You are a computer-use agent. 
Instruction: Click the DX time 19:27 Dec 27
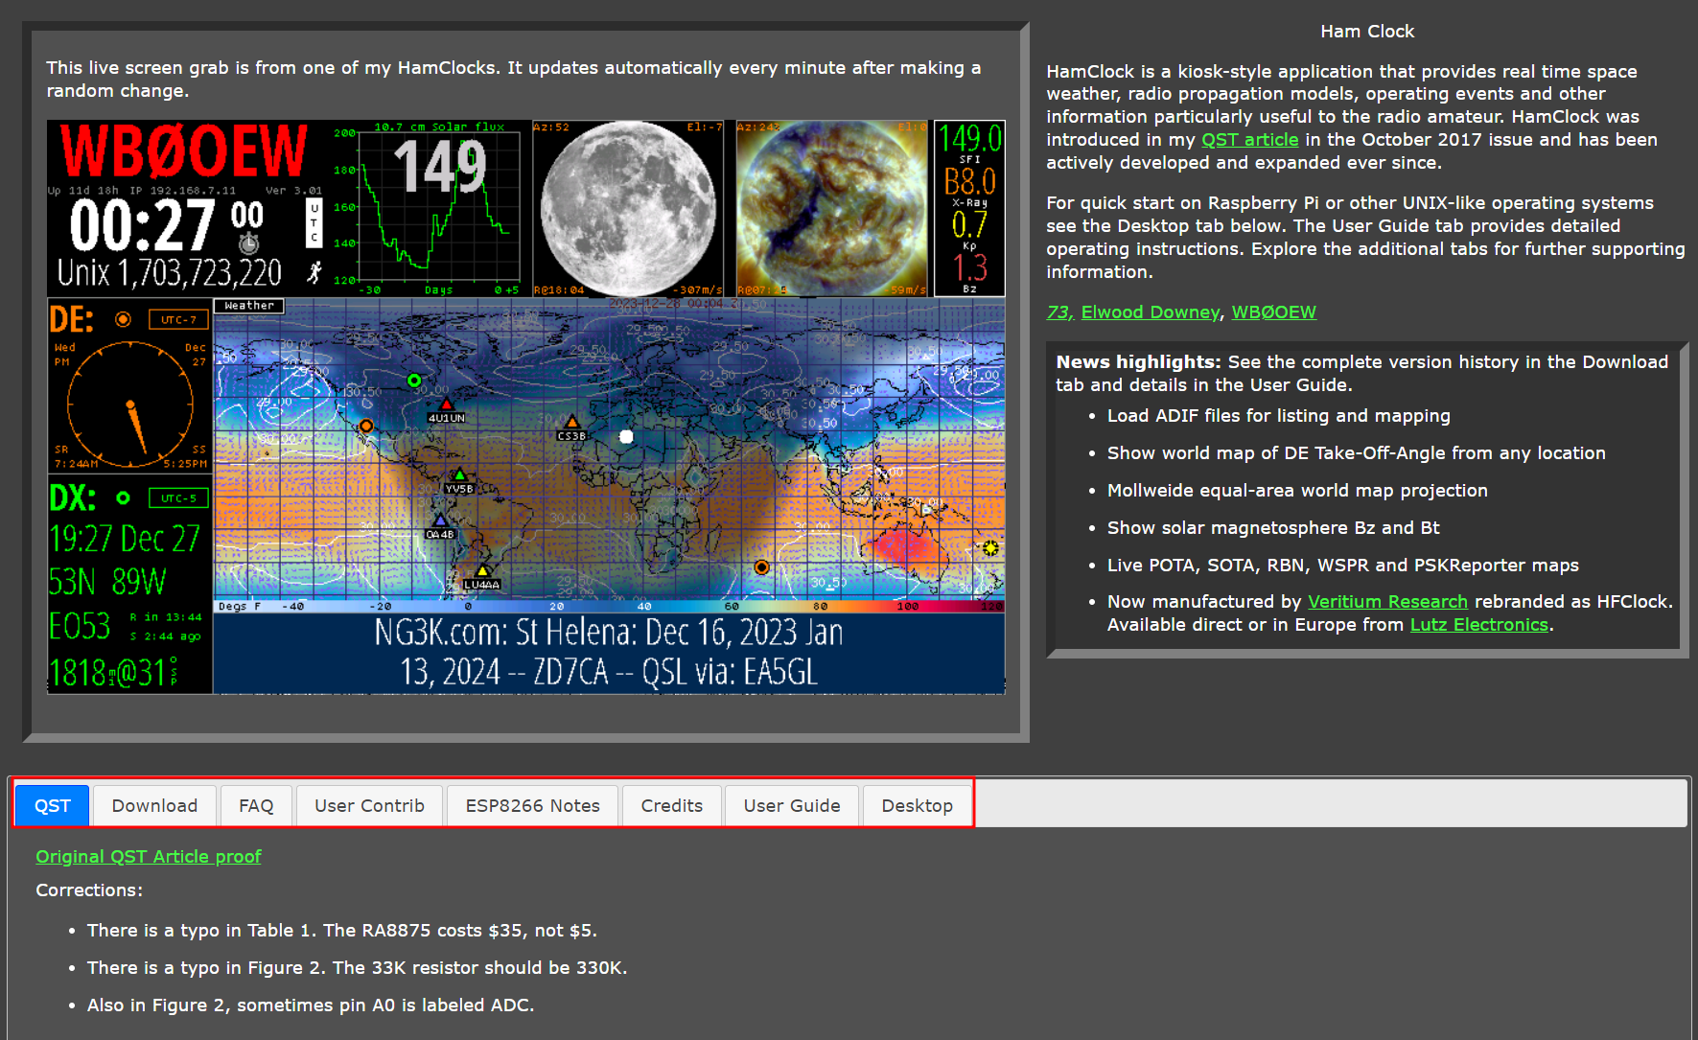[125, 539]
